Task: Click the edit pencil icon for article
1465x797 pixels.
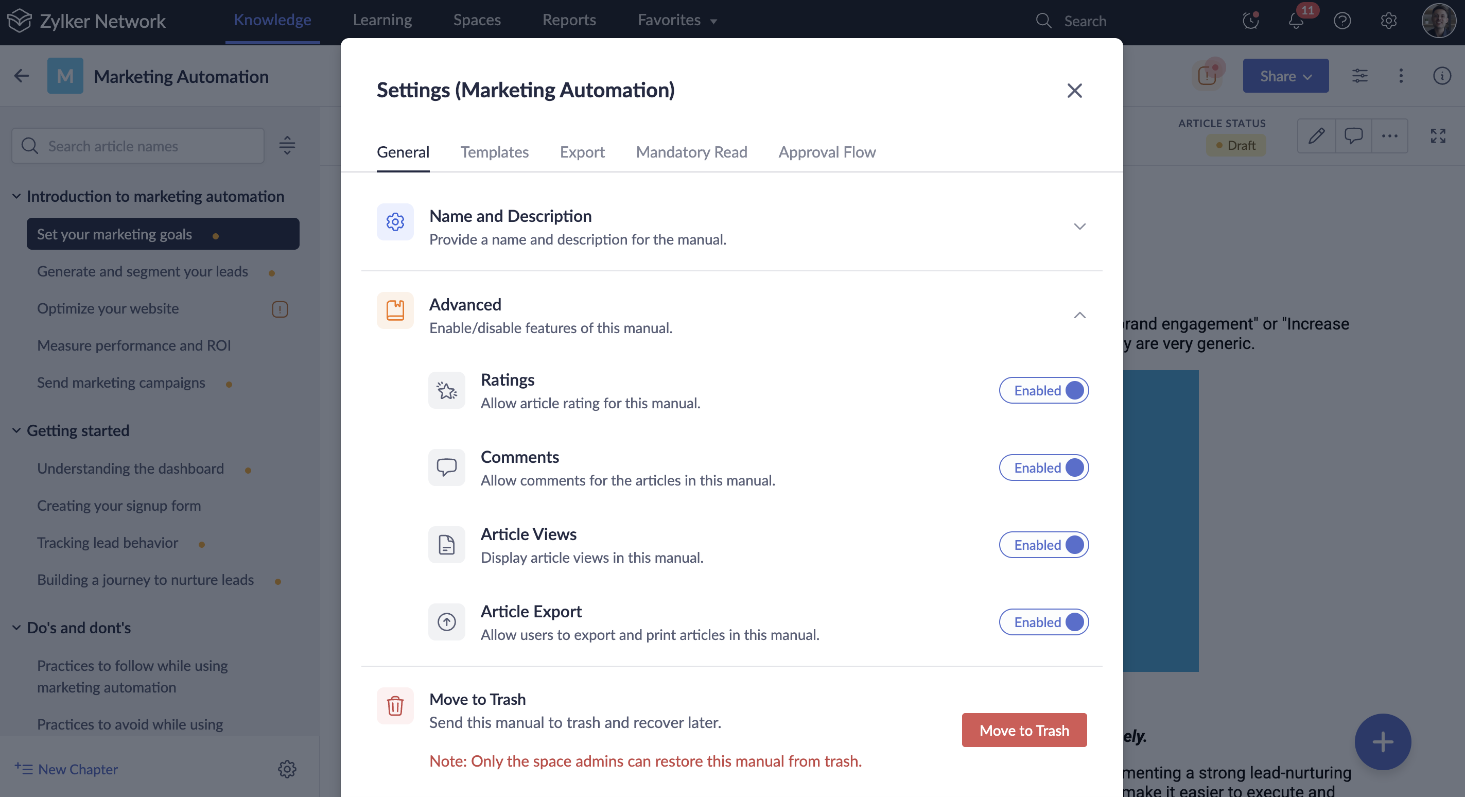Action: pyautogui.click(x=1316, y=136)
